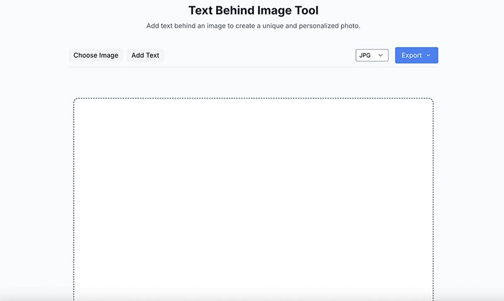Click the 'Add text behind an image' subtitle
The height and width of the screenshot is (301, 504).
pyautogui.click(x=253, y=26)
